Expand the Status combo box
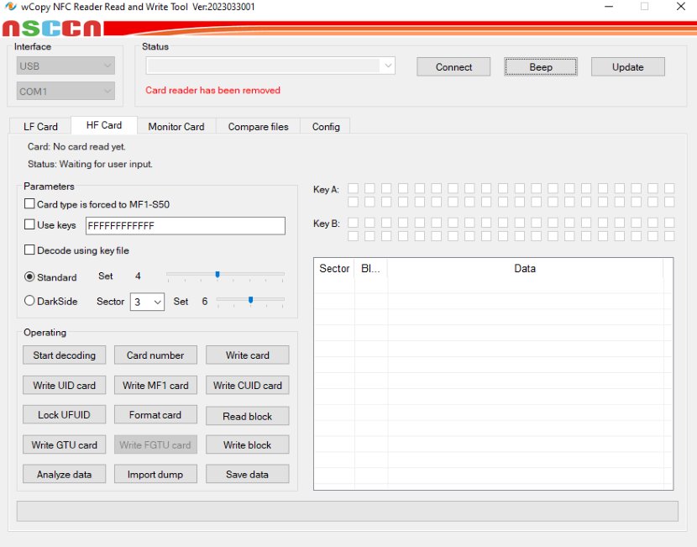This screenshot has height=547, width=697. pyautogui.click(x=387, y=66)
